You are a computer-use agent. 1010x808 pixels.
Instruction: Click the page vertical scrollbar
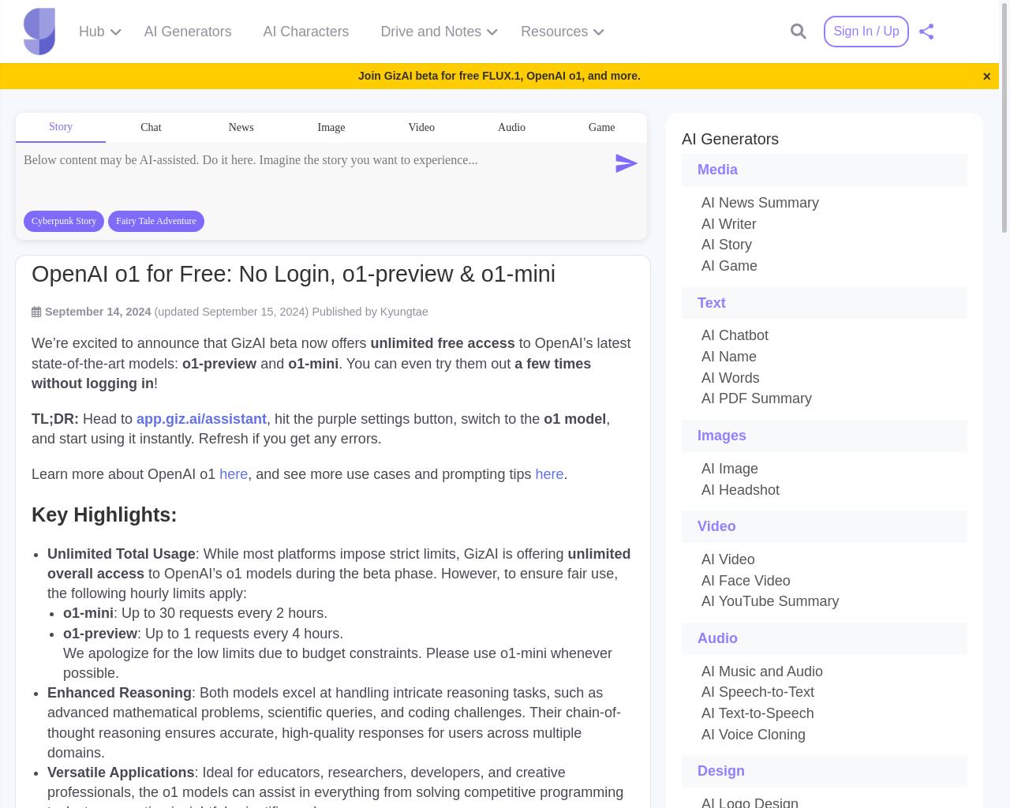coord(1004,118)
